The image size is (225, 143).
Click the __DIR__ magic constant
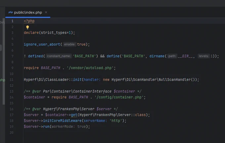tap(185, 56)
